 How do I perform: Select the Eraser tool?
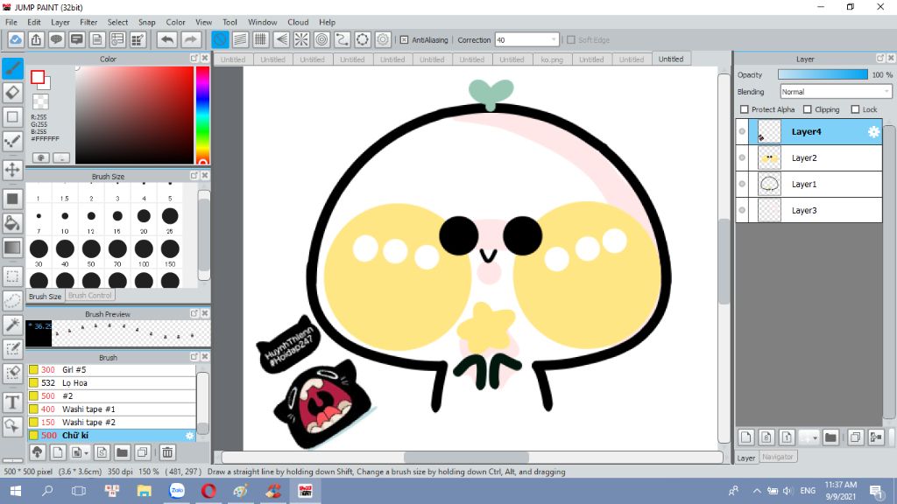12,93
